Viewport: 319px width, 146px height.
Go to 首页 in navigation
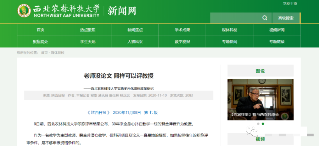[40, 30]
